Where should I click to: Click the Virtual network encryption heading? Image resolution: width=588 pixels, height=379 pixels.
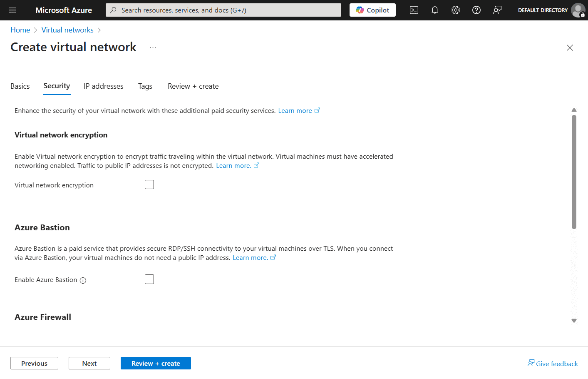[61, 135]
